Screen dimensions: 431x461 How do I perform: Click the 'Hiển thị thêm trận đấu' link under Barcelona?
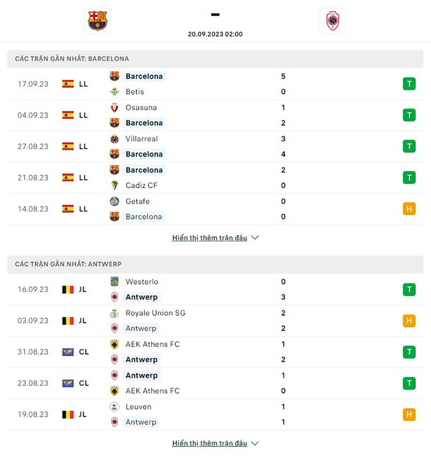pos(210,238)
